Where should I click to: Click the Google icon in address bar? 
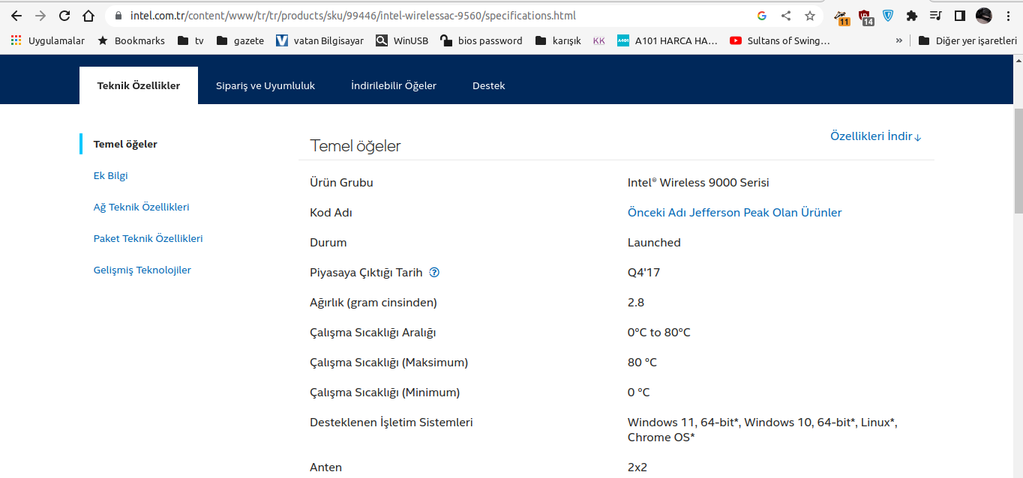click(x=762, y=16)
